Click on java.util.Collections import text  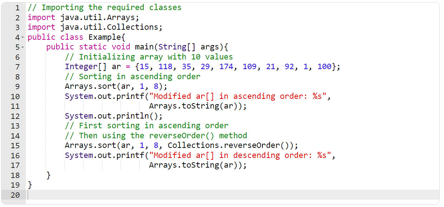point(111,27)
